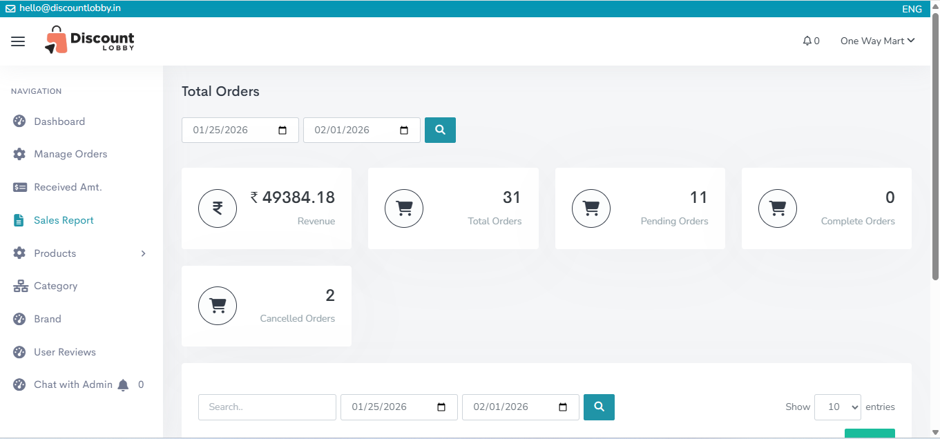940x439 pixels.
Task: Click the lower table search magnifier button
Action: (599, 407)
